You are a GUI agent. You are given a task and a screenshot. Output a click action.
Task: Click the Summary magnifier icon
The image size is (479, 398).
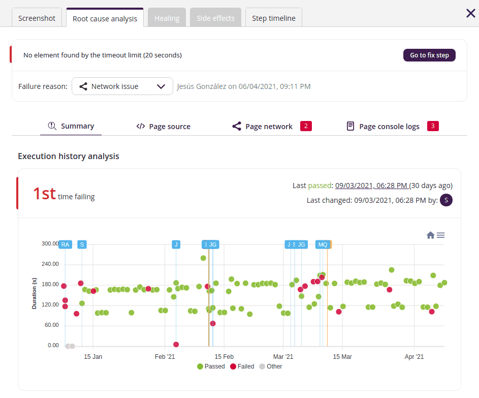52,126
